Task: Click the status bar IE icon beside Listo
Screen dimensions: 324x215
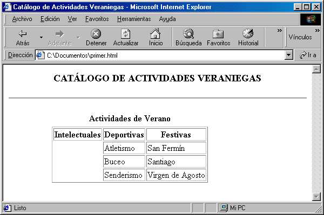Action: click(8, 208)
